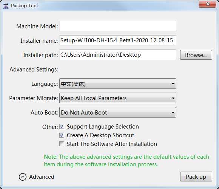Collapse the Advanced circle chevron icon
Image resolution: width=219 pixels, height=189 pixels.
pos(23,177)
